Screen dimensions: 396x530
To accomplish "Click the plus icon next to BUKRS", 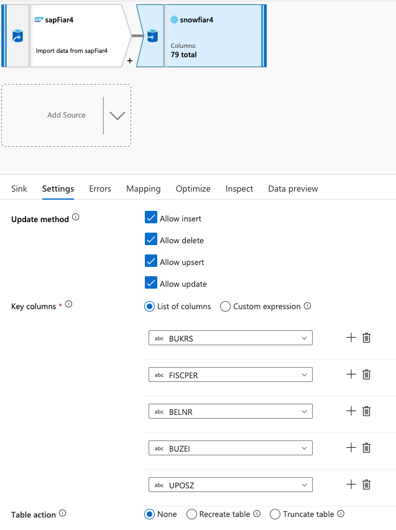I will (x=351, y=338).
